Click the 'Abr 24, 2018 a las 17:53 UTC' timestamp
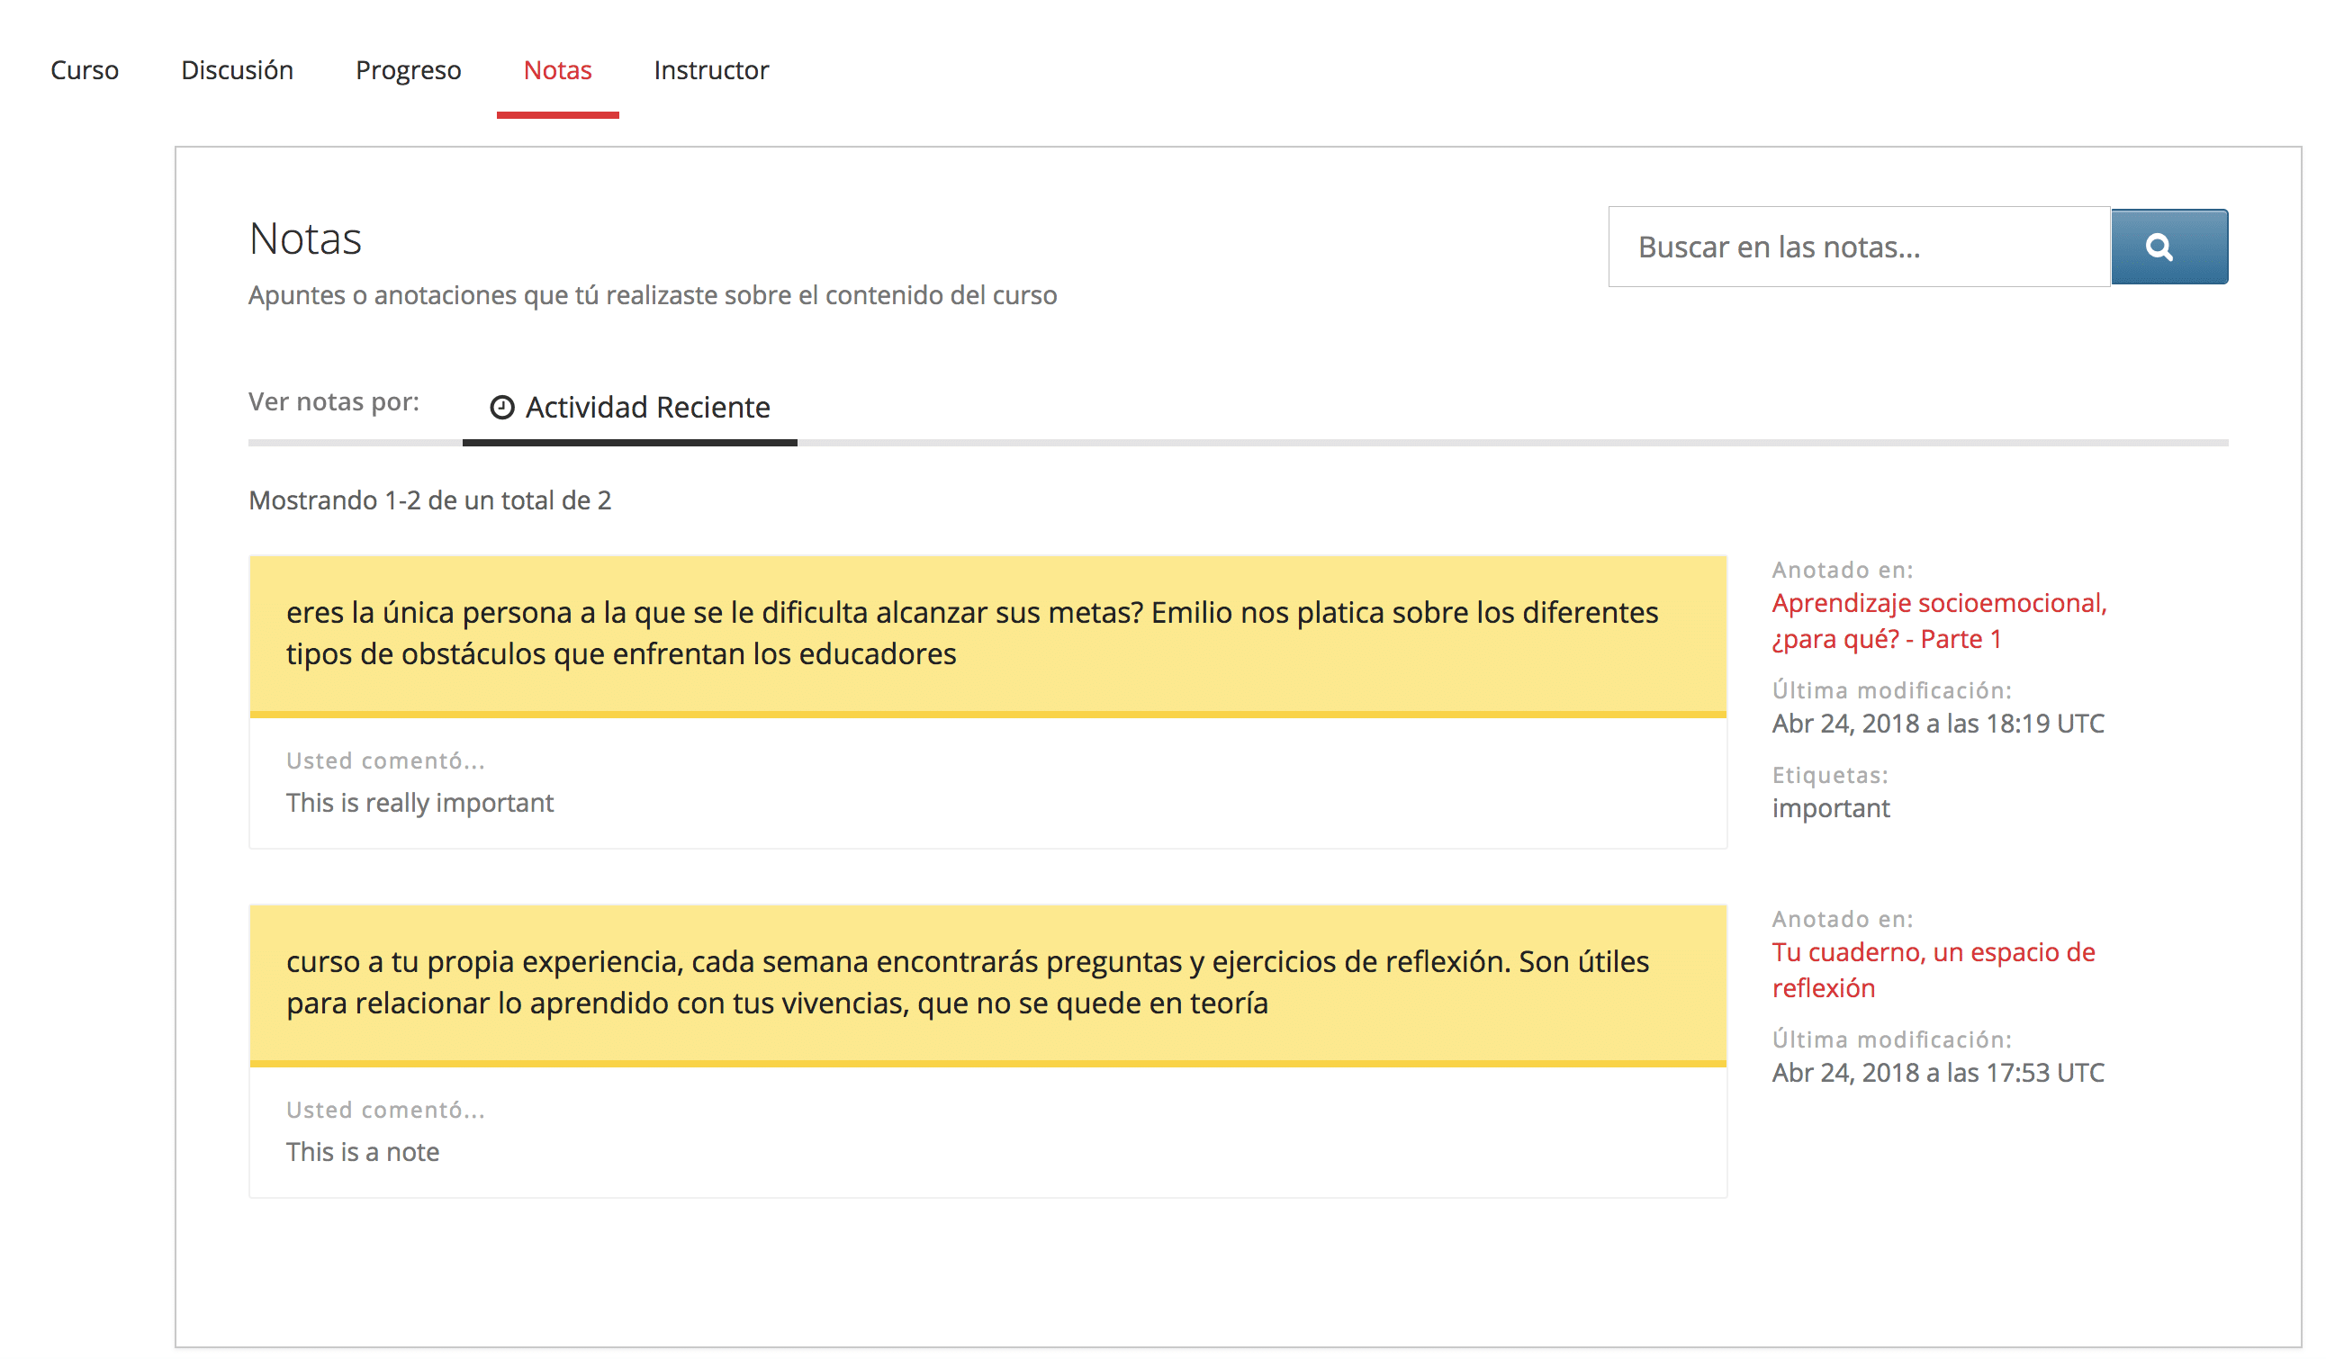2326x1359 pixels. 1937,1072
